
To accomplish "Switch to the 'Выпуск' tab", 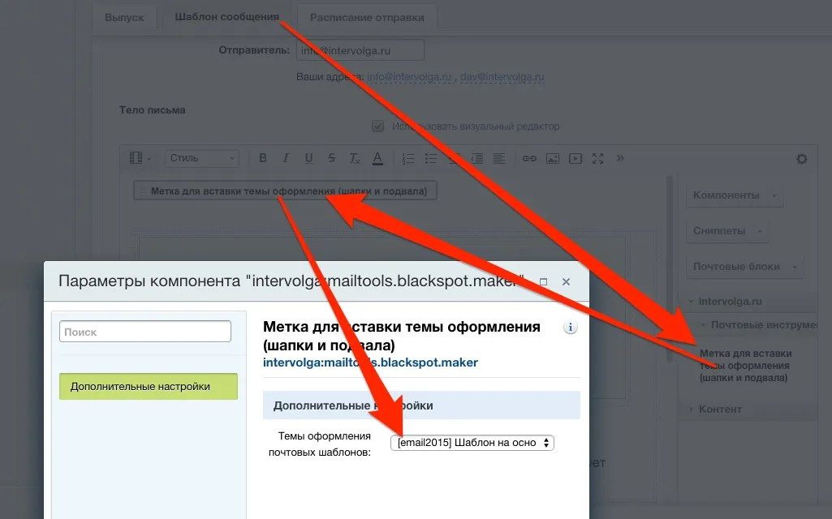I will 125,16.
